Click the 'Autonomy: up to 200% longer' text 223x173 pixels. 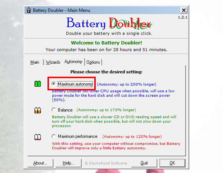[x=127, y=84]
